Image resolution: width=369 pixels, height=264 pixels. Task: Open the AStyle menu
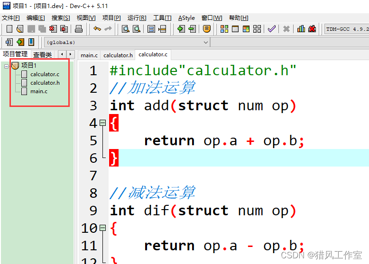[186, 18]
